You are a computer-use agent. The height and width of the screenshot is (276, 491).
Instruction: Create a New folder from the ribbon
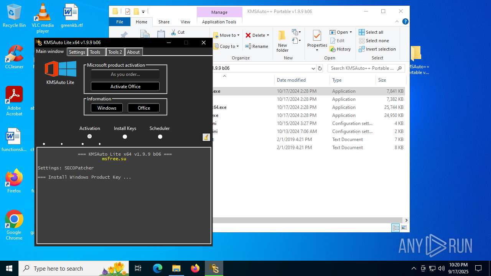point(282,41)
